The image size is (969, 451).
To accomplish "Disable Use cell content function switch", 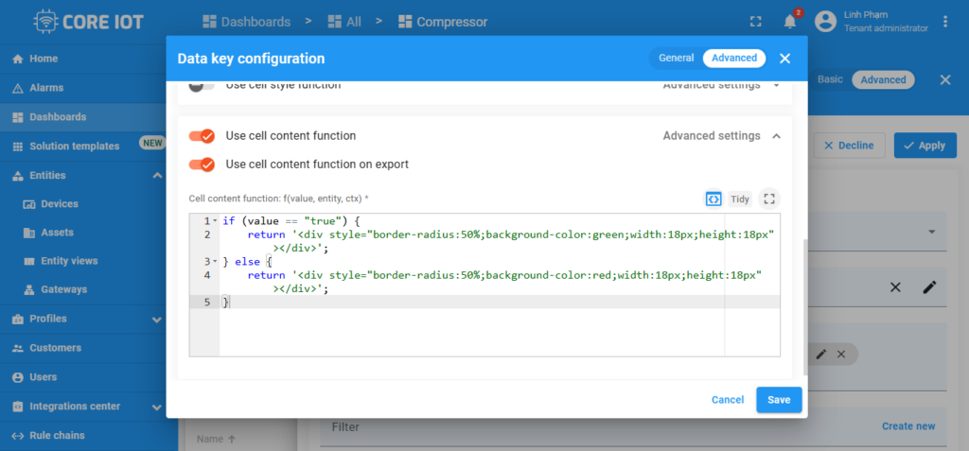I will point(202,136).
